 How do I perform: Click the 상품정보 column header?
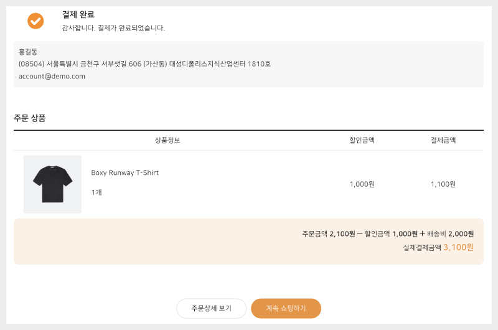167,140
